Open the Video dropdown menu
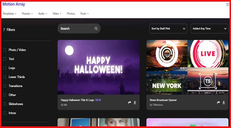The height and width of the screenshot is (128, 231). (x=57, y=13)
